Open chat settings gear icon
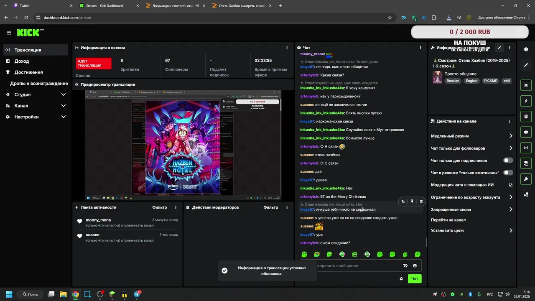The image size is (535, 301). (401, 279)
